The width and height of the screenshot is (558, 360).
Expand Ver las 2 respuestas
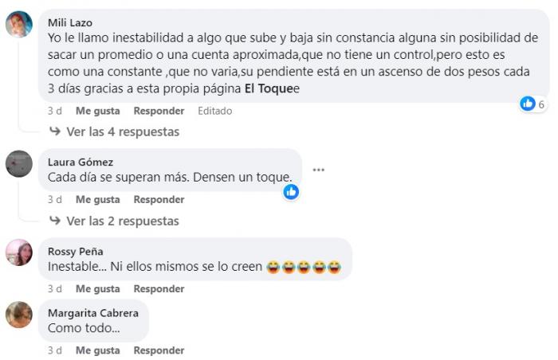[x=123, y=221]
